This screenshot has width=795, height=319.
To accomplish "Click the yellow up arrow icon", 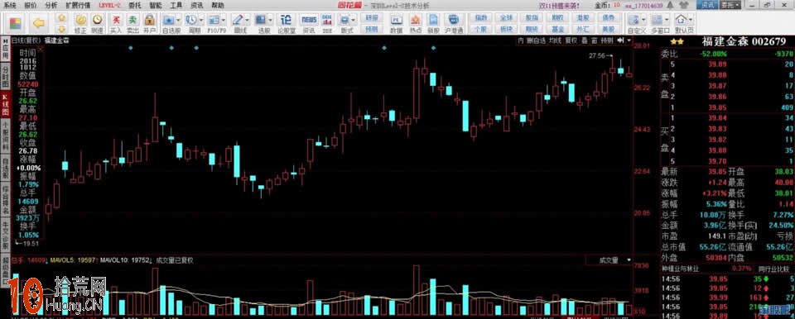I will [x=62, y=17].
